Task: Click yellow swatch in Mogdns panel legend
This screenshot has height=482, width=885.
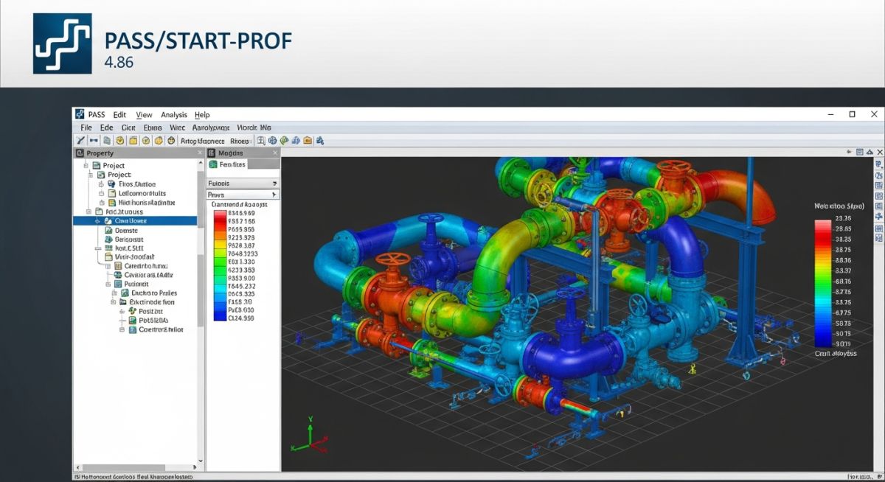Action: [x=220, y=243]
